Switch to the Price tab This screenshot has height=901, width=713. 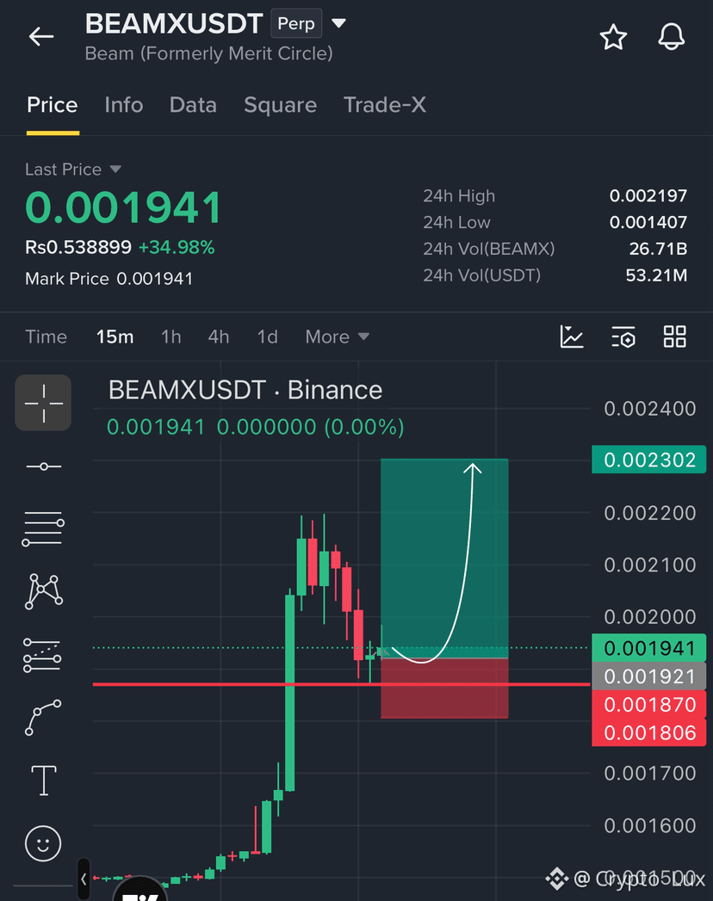click(x=53, y=105)
